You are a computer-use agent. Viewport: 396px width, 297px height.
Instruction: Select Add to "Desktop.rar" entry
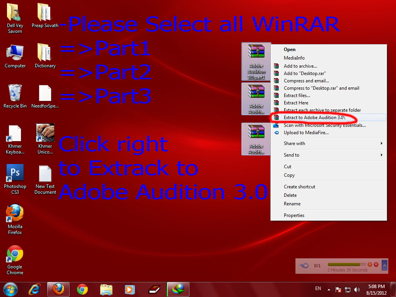329,73
